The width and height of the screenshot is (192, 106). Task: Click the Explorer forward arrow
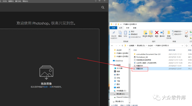[116, 46]
